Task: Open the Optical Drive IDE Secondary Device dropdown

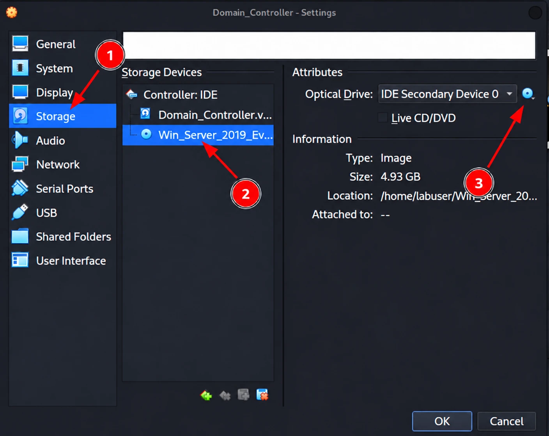Action: point(447,94)
